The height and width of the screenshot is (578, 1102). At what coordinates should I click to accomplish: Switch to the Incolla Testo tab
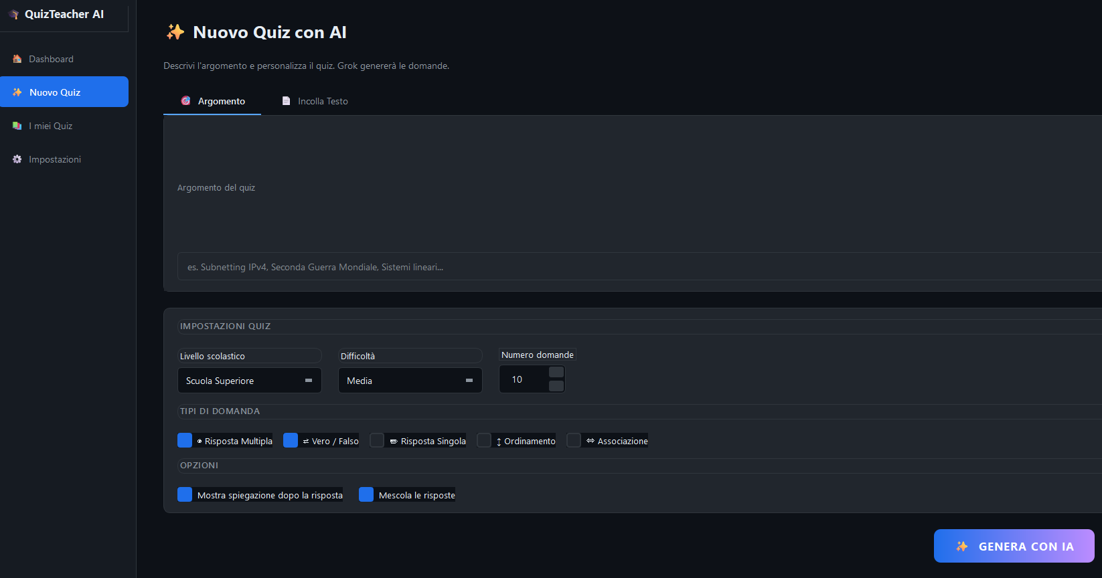(315, 101)
